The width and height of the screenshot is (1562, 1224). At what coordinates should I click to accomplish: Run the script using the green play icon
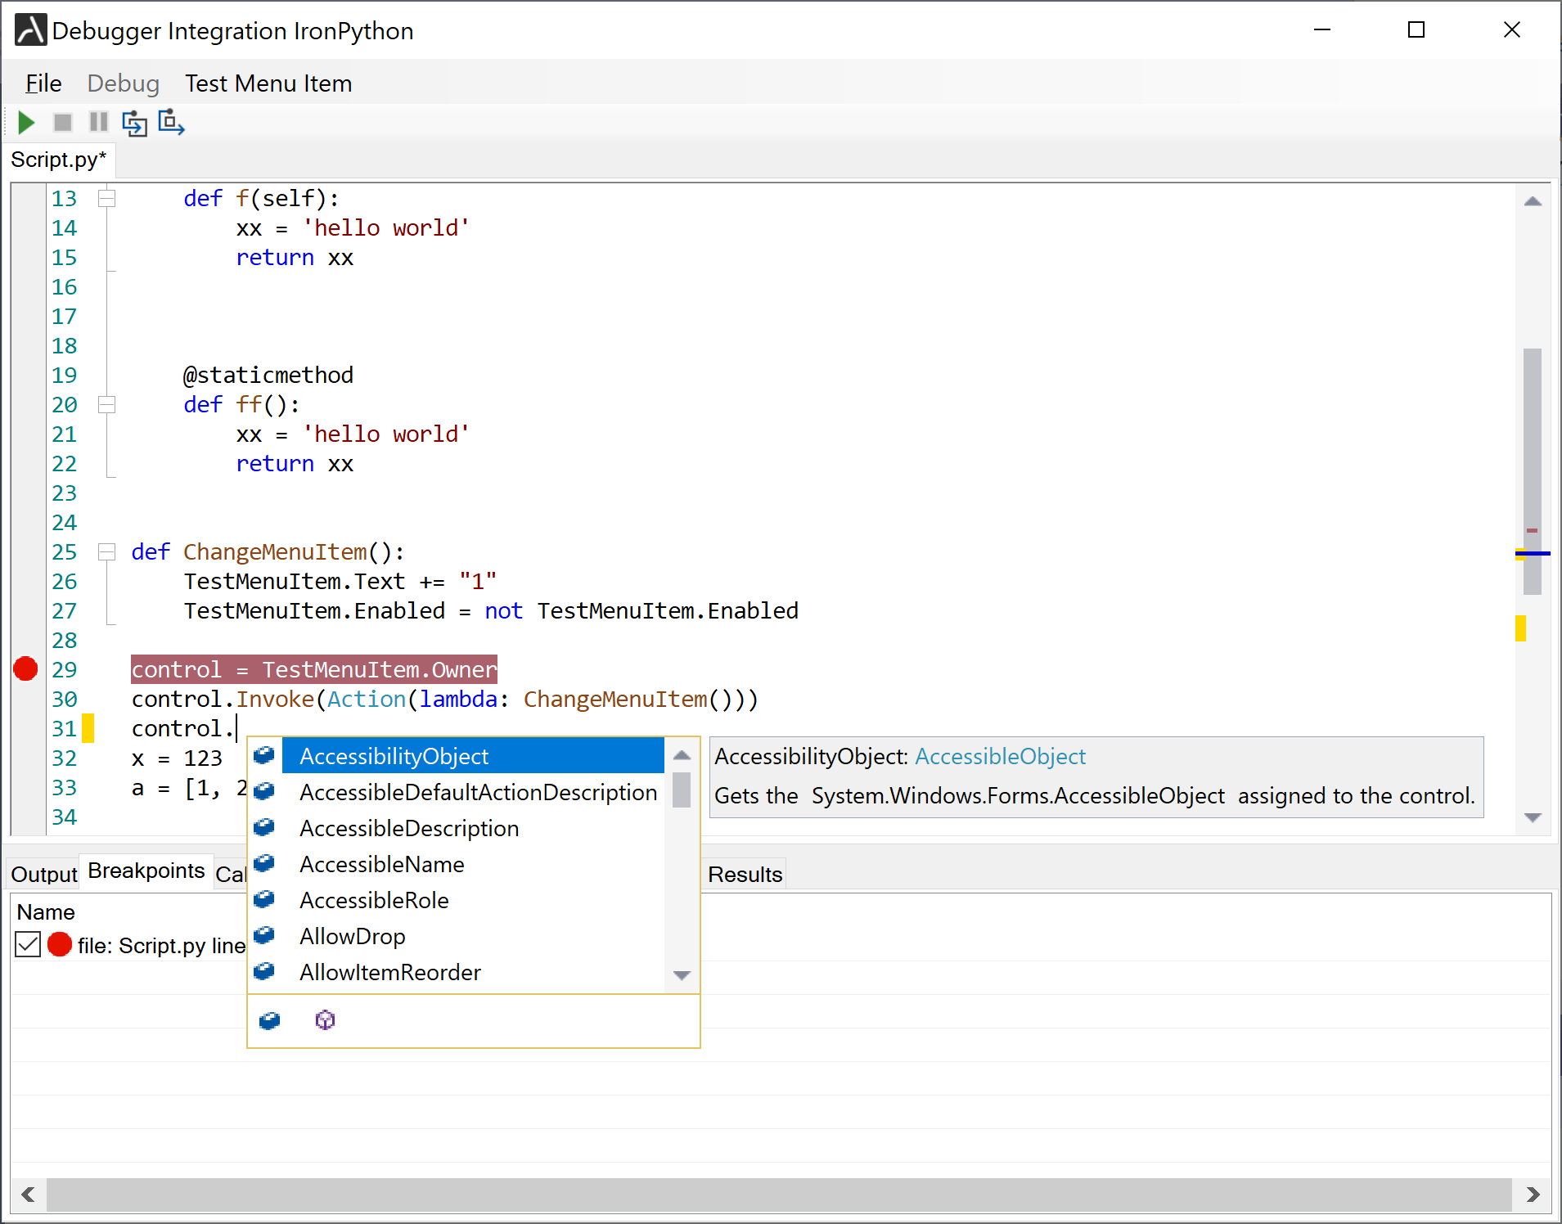pyautogui.click(x=25, y=123)
